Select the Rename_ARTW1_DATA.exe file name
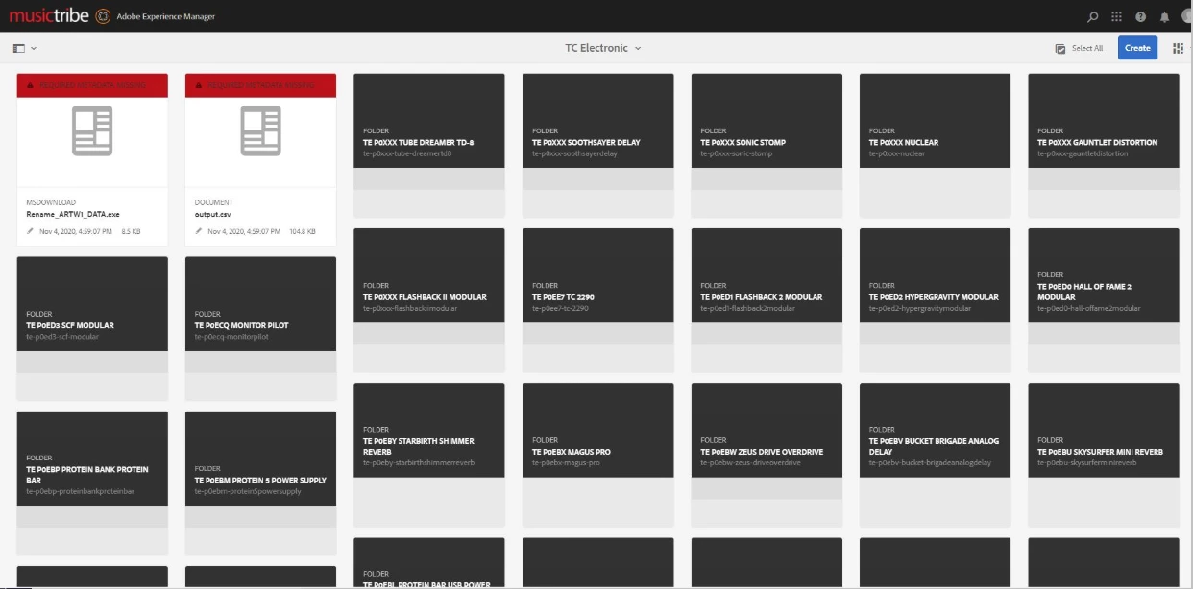Screen dimensions: 1193x589 point(73,215)
